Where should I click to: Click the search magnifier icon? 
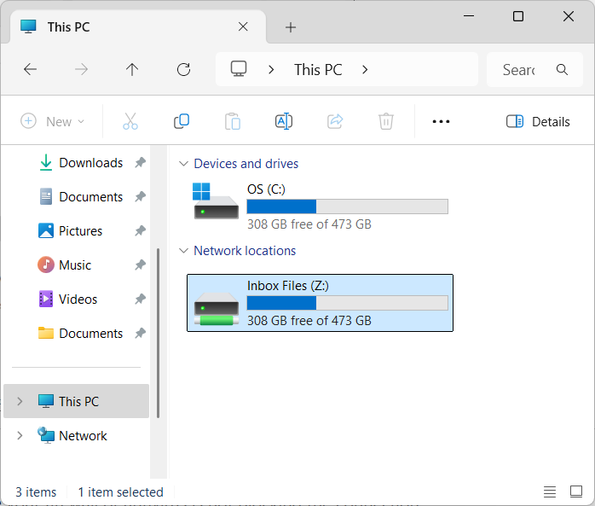click(562, 69)
